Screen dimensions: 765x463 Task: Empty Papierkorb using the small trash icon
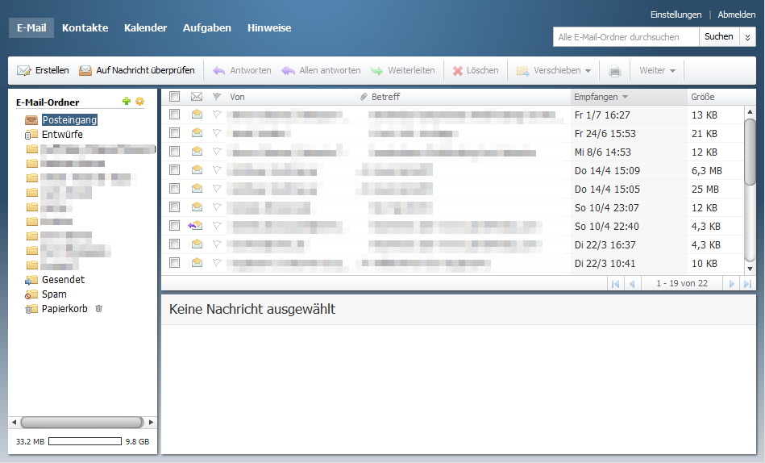point(98,309)
